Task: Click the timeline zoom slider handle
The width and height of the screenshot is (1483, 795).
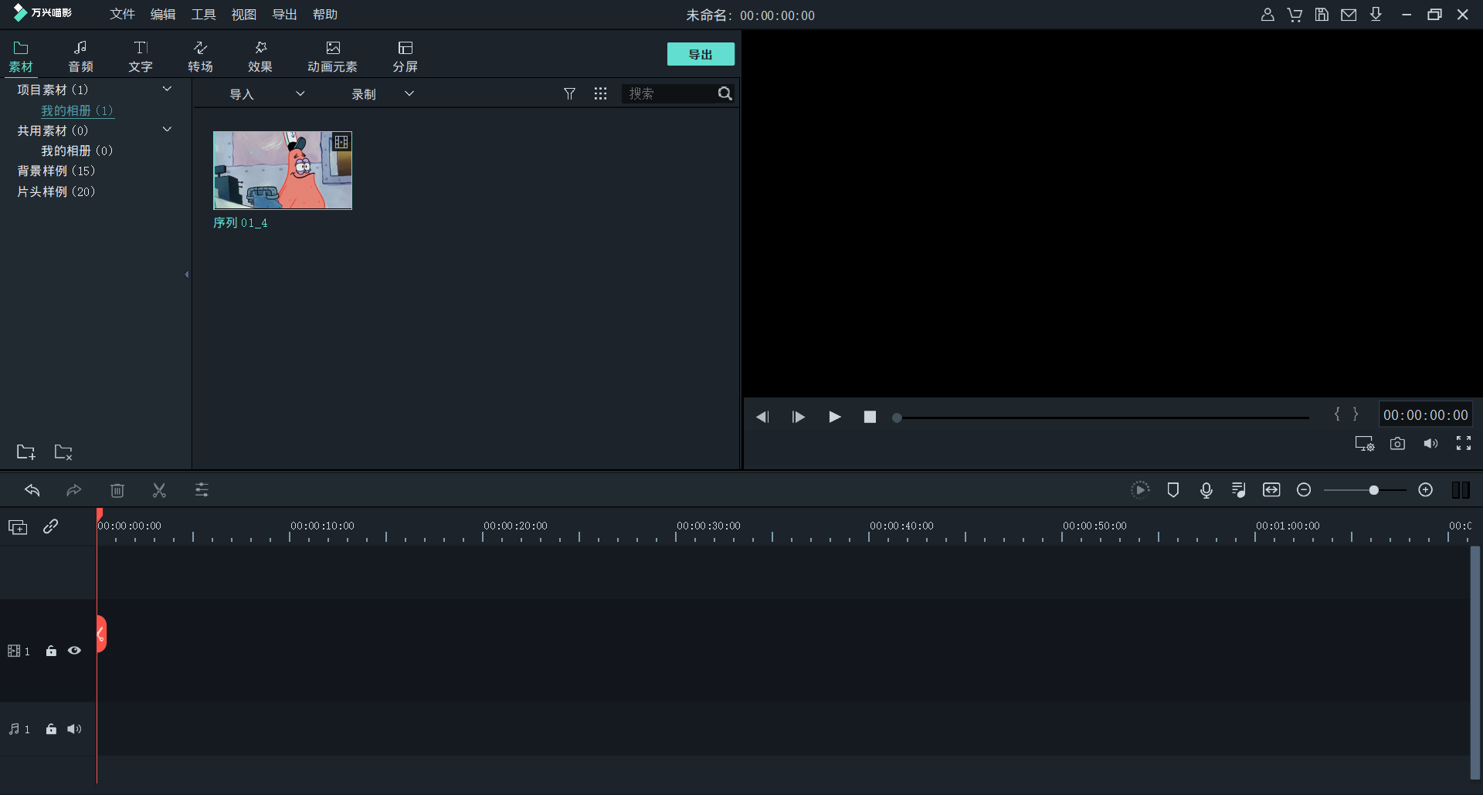Action: pyautogui.click(x=1373, y=490)
